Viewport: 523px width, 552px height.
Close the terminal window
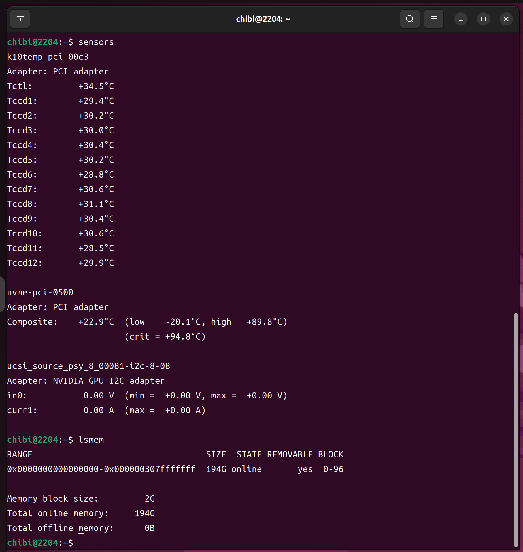506,19
